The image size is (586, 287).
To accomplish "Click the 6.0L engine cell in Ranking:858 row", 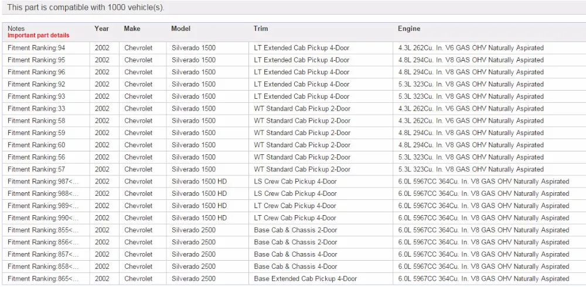I will click(489, 267).
